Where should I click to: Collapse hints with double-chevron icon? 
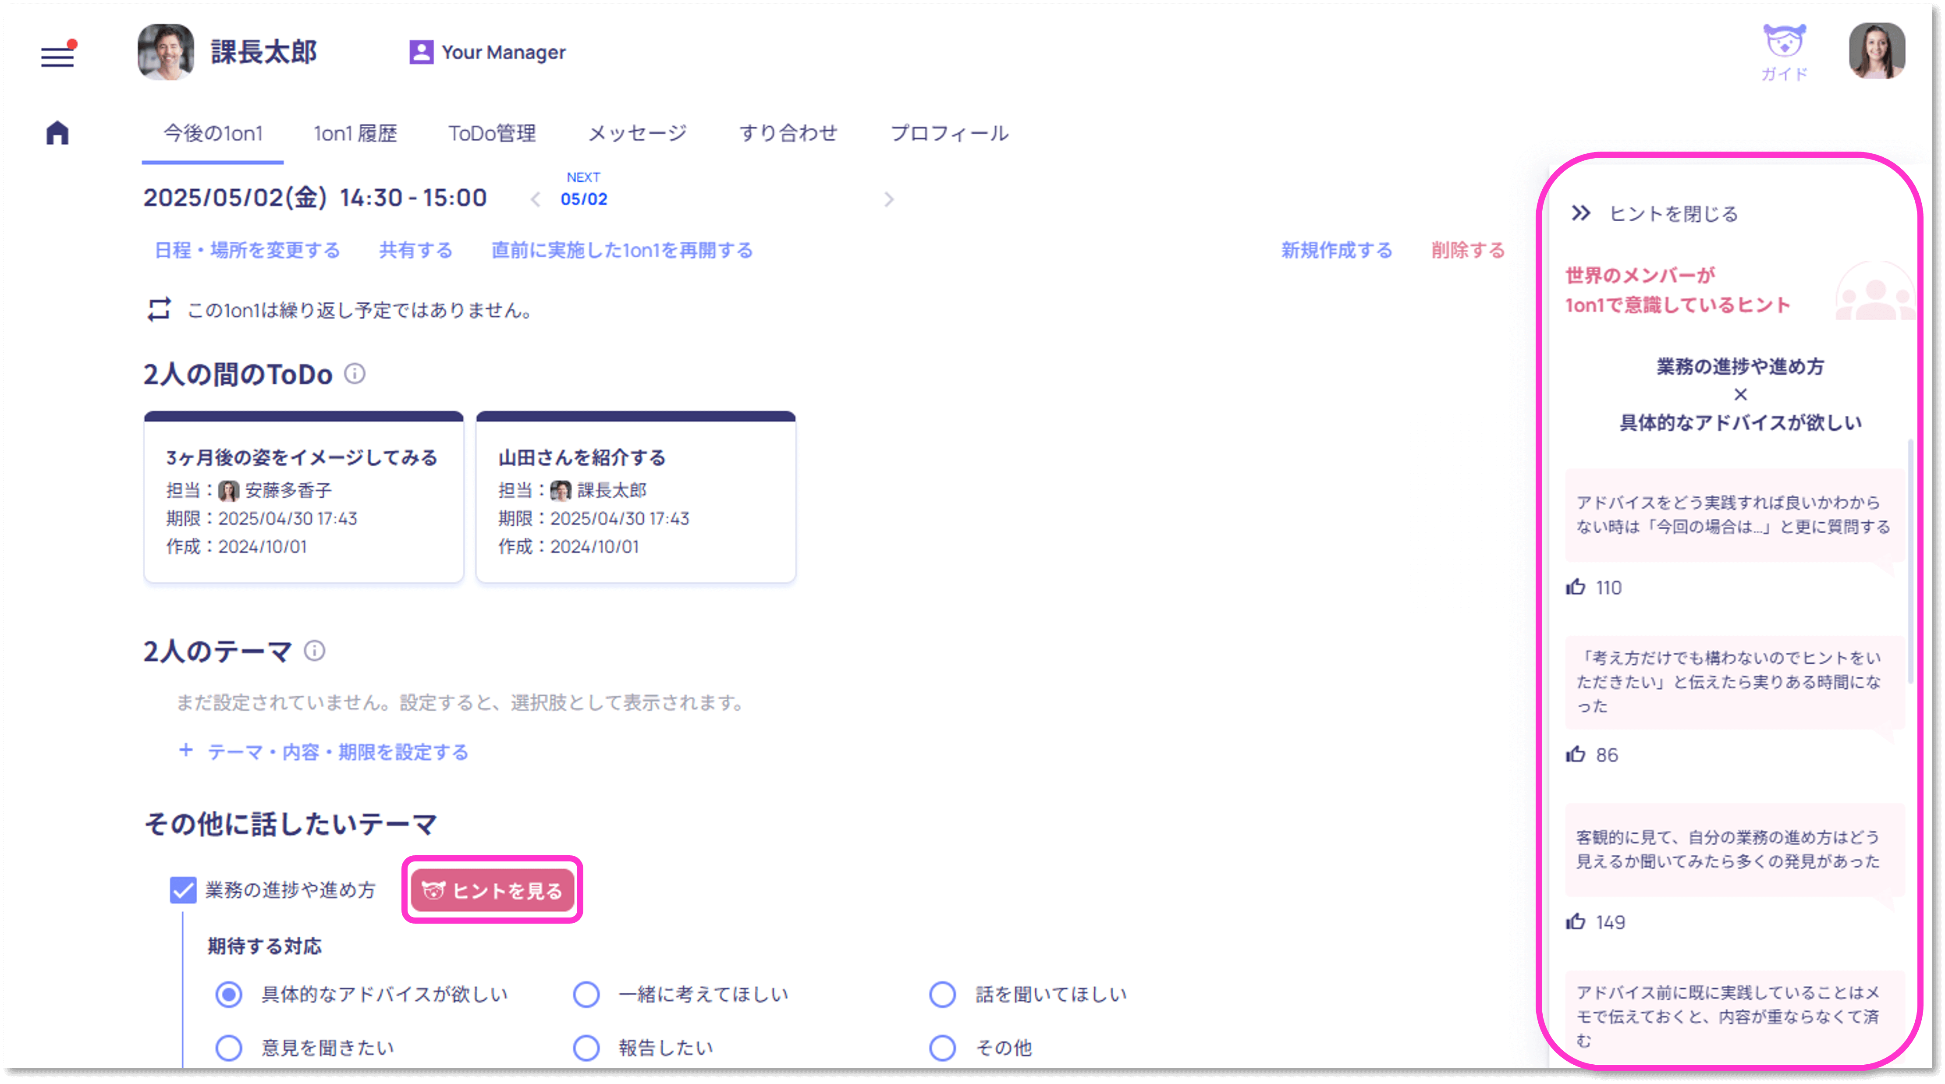[x=1581, y=214]
